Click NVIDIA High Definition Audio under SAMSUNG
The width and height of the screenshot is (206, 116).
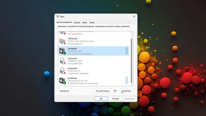point(81,41)
